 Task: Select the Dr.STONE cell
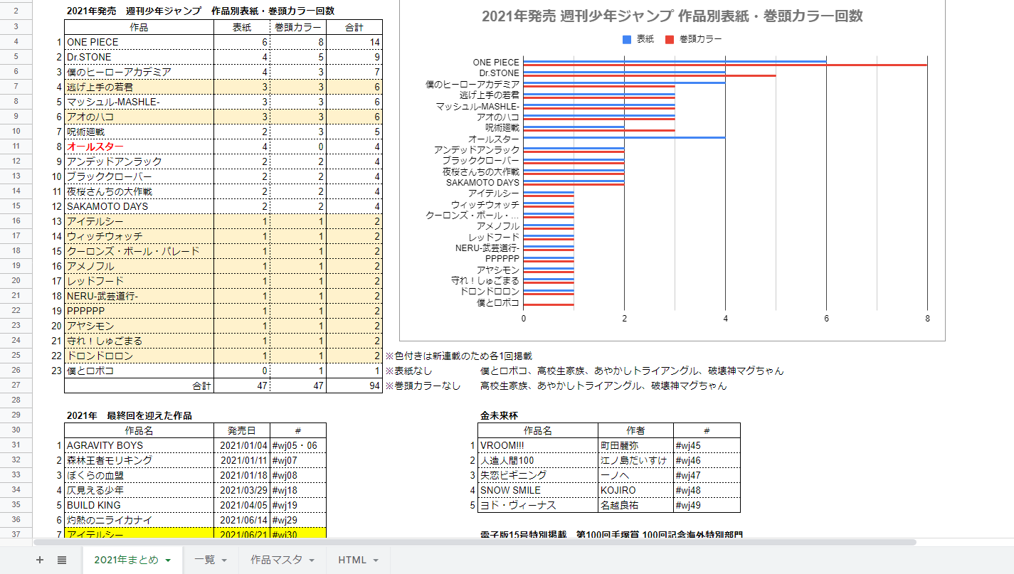coord(139,57)
